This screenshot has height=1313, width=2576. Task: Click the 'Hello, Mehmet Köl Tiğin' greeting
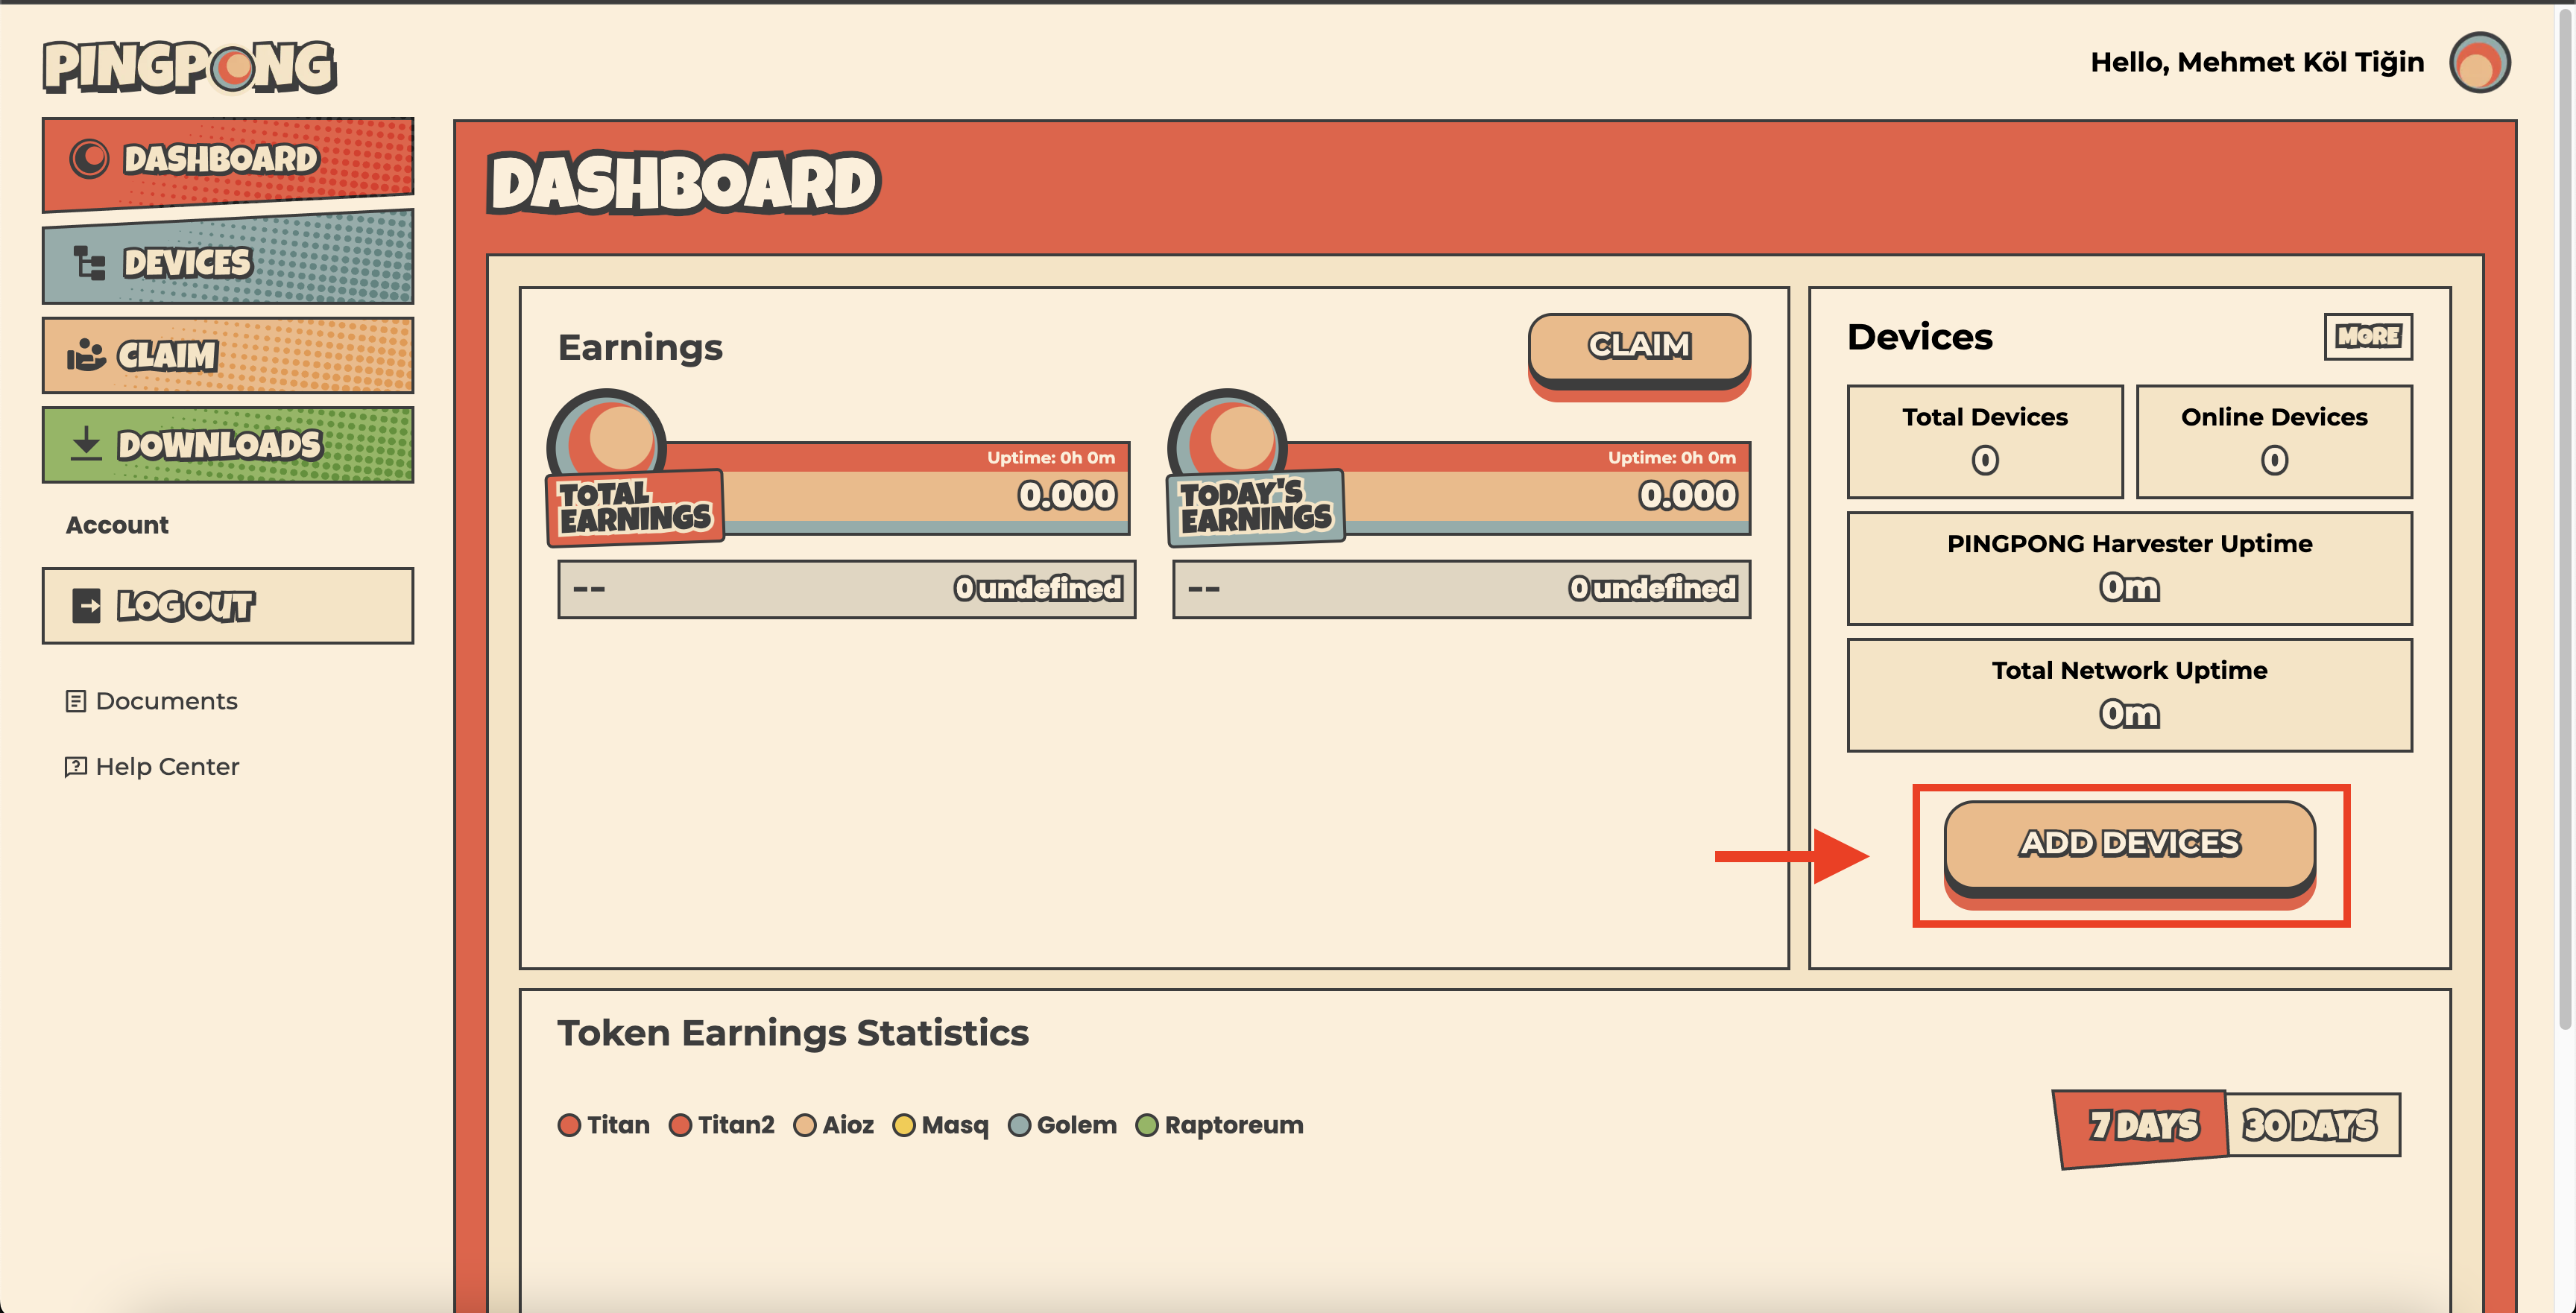(x=2257, y=63)
